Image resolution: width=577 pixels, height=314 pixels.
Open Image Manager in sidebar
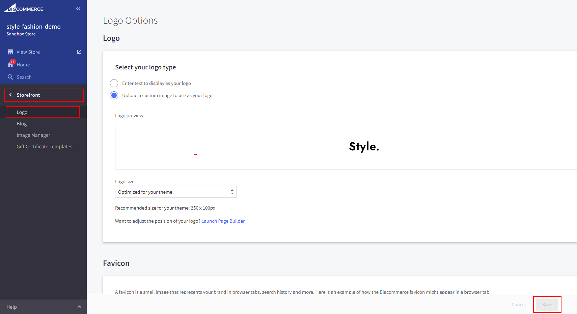pyautogui.click(x=33, y=135)
